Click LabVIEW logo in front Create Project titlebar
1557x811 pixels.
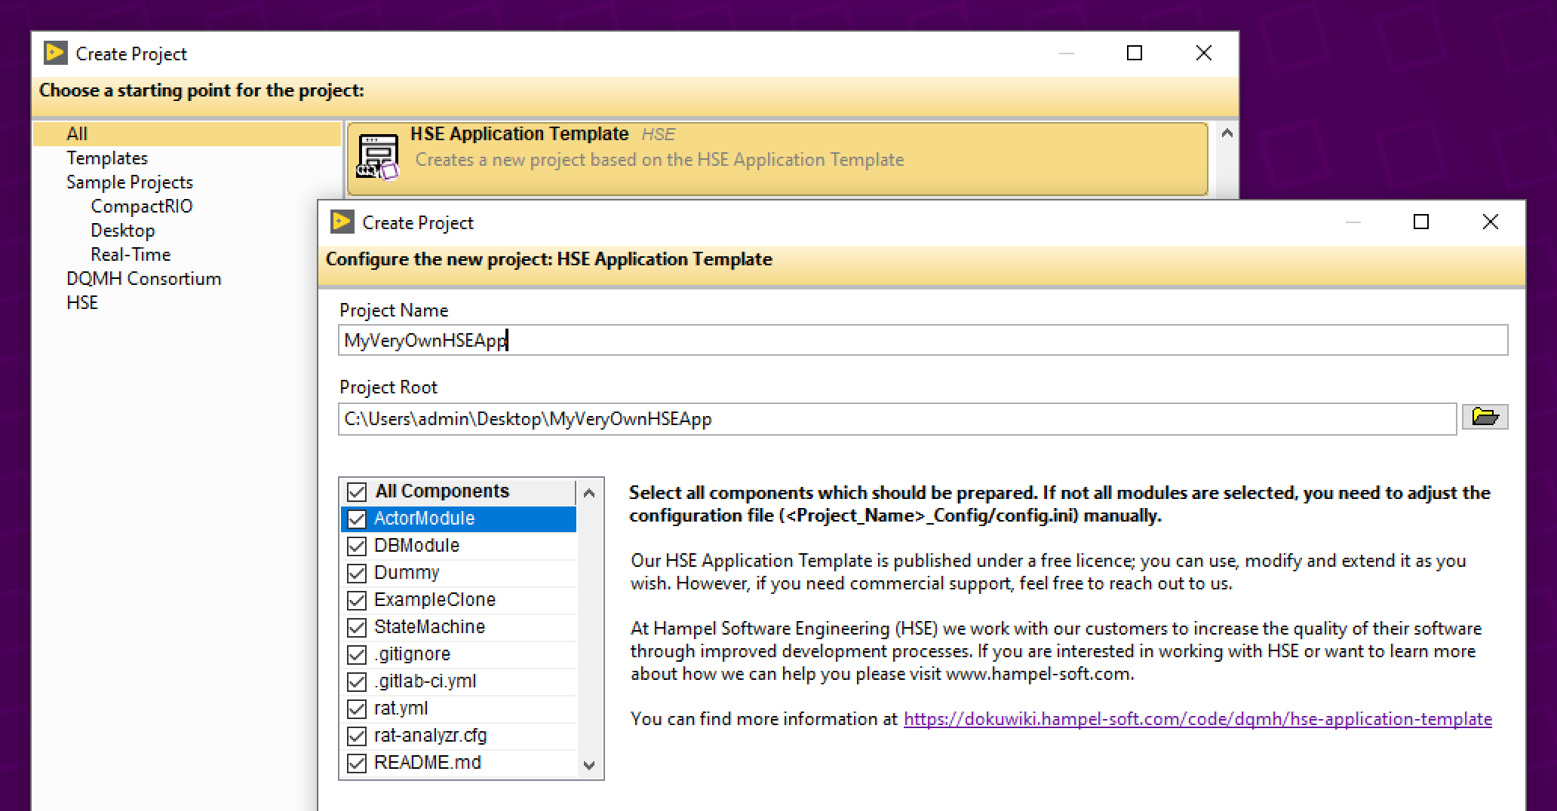tap(342, 222)
